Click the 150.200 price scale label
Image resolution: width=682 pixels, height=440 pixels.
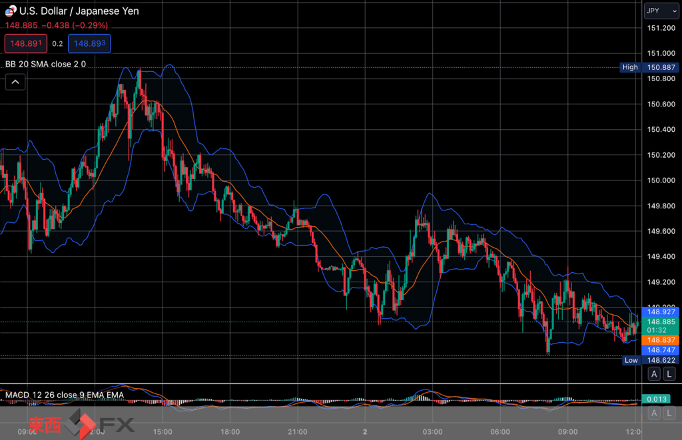pyautogui.click(x=661, y=155)
